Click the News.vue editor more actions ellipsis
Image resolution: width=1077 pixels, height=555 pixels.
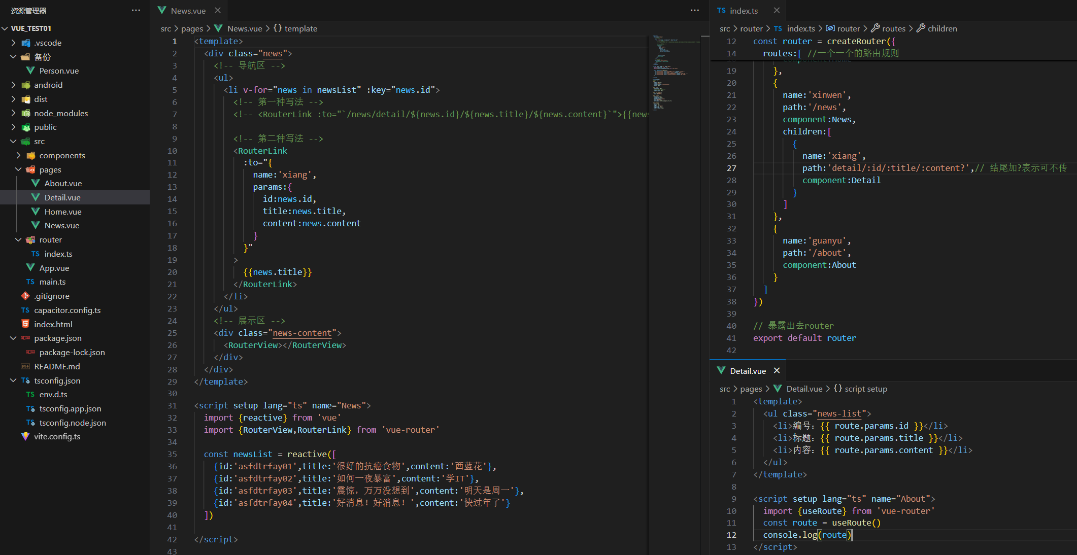694,10
